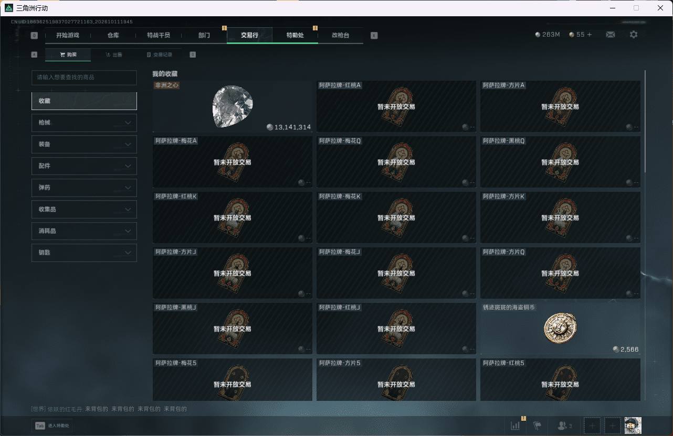The width and height of the screenshot is (673, 436).
Task: Select the 非洲之心 diamond listing
Action: pos(232,106)
